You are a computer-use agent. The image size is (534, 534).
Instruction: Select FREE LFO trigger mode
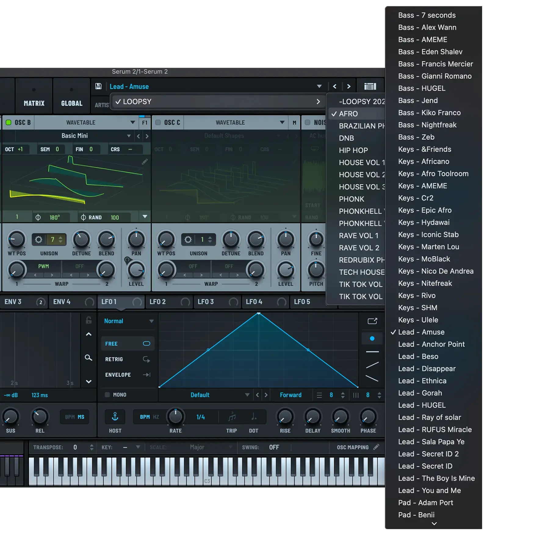coord(128,344)
